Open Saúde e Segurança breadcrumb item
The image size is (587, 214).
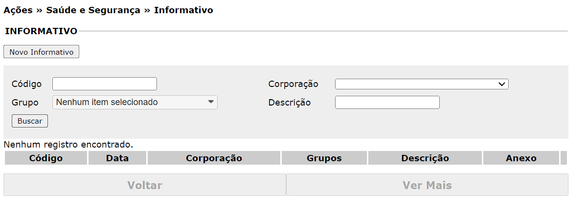click(x=93, y=10)
